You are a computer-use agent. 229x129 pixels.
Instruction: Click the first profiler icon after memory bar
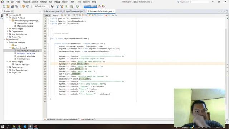(x=99, y=6)
